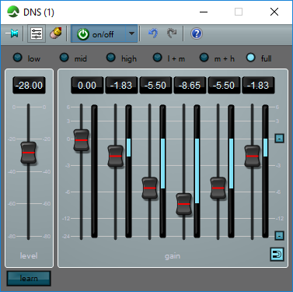
Task: Open the plugin presets settings icon
Action: pyautogui.click(x=37, y=33)
